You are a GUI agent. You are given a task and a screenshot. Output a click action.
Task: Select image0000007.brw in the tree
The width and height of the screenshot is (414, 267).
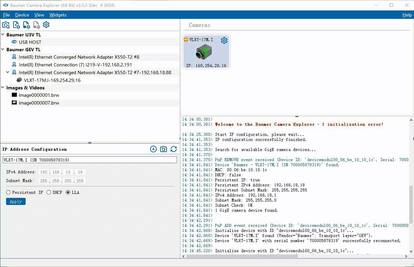tap(39, 103)
